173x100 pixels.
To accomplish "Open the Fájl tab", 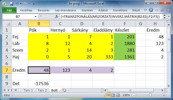I will click(9, 10).
